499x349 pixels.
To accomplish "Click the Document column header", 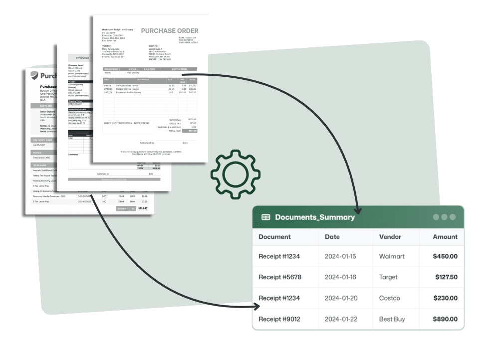I will pos(274,237).
